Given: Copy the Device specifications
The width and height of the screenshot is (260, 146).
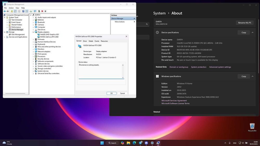Looking at the screenshot, I should [244, 32].
